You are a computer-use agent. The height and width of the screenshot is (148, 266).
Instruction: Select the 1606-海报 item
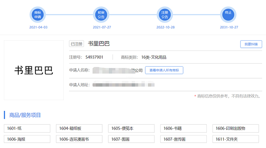[27, 139]
